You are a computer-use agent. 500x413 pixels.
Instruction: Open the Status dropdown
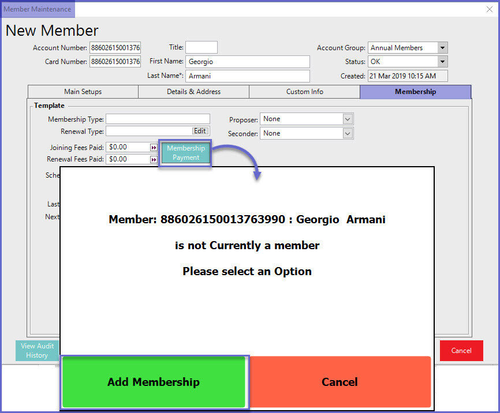442,62
